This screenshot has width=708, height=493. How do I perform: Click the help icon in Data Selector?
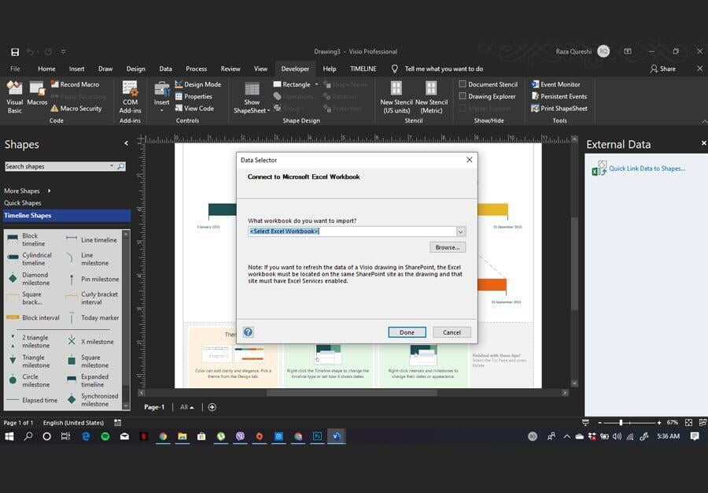pyautogui.click(x=249, y=332)
